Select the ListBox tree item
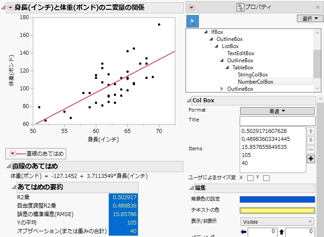This screenshot has height=237, width=324. (230, 46)
